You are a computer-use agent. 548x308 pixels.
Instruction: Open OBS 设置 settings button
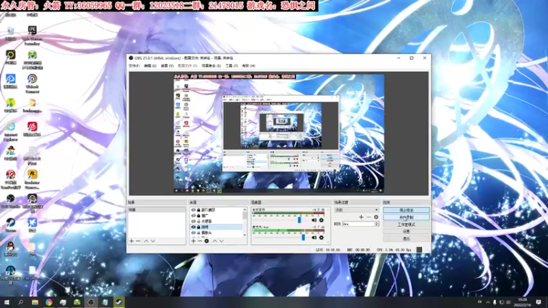406,231
